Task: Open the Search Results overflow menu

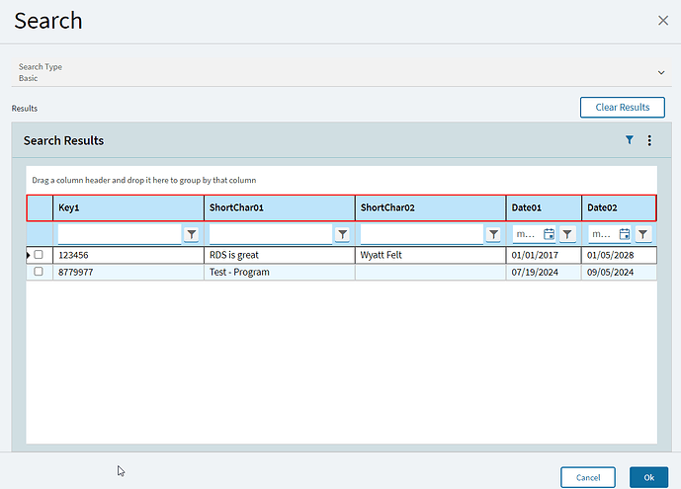Action: 649,140
